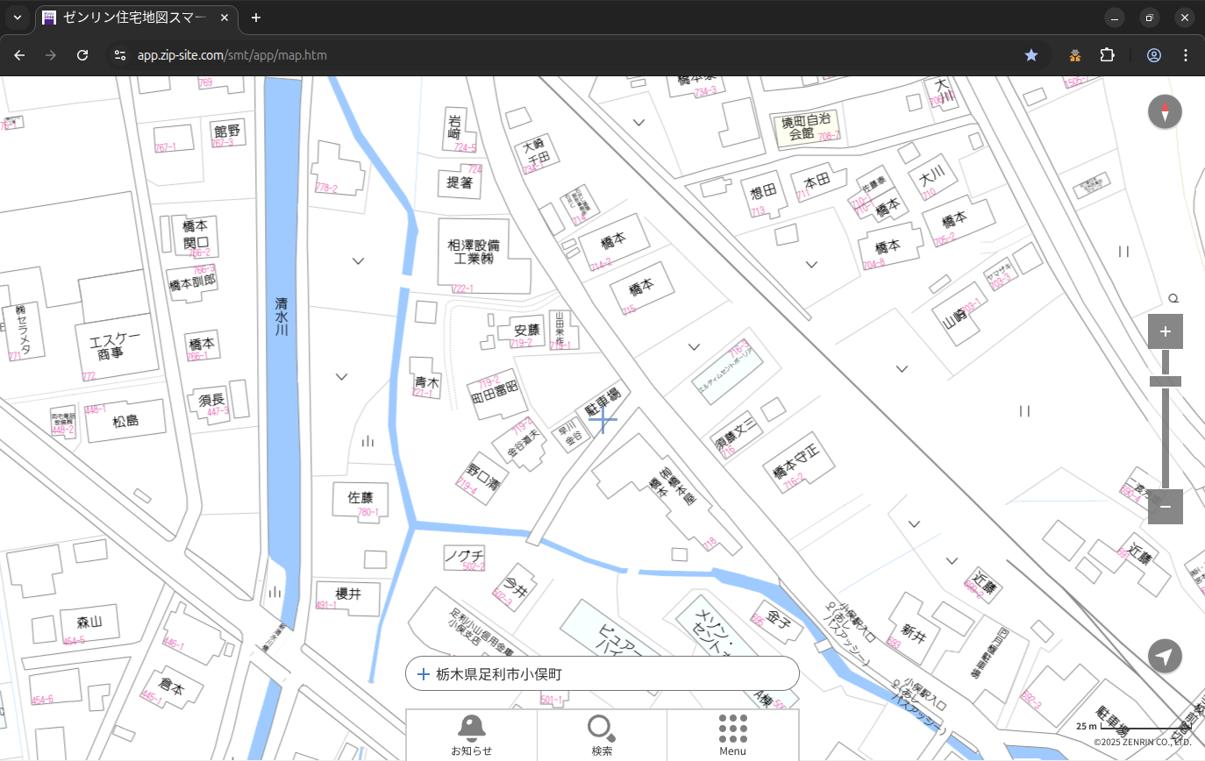Open Chrome's three-dot menu
Screen dimensions: 1205x761
pos(1186,55)
